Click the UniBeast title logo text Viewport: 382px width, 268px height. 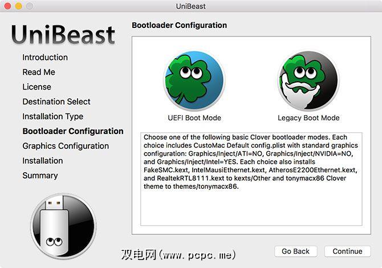63,34
